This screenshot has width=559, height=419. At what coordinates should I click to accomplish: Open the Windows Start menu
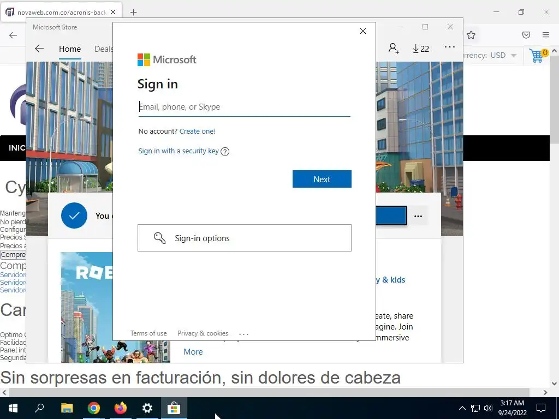pos(13,408)
